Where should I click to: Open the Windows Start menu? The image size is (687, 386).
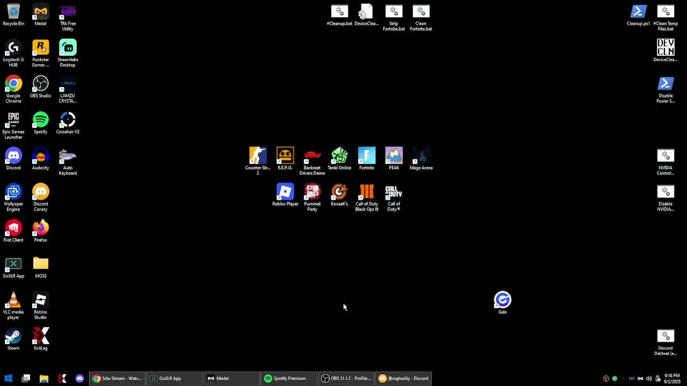[8, 378]
